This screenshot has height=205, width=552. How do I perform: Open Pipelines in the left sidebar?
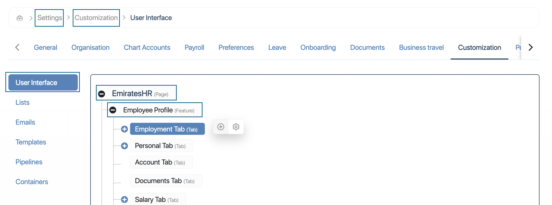tap(29, 162)
